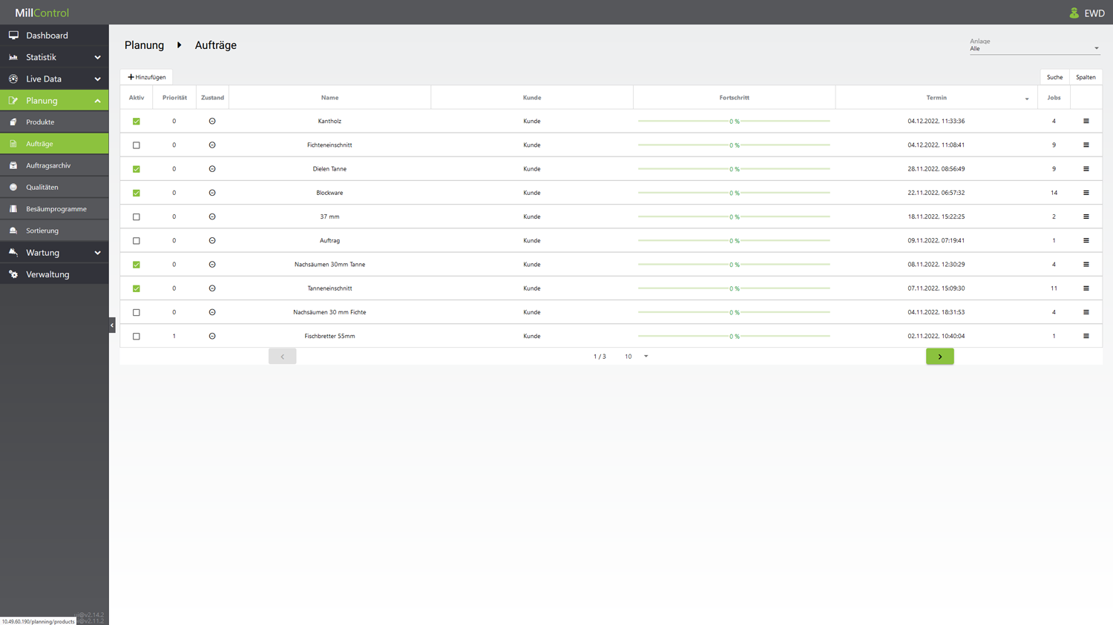Open the rows per page dropdown
The image size is (1113, 625).
(x=637, y=357)
